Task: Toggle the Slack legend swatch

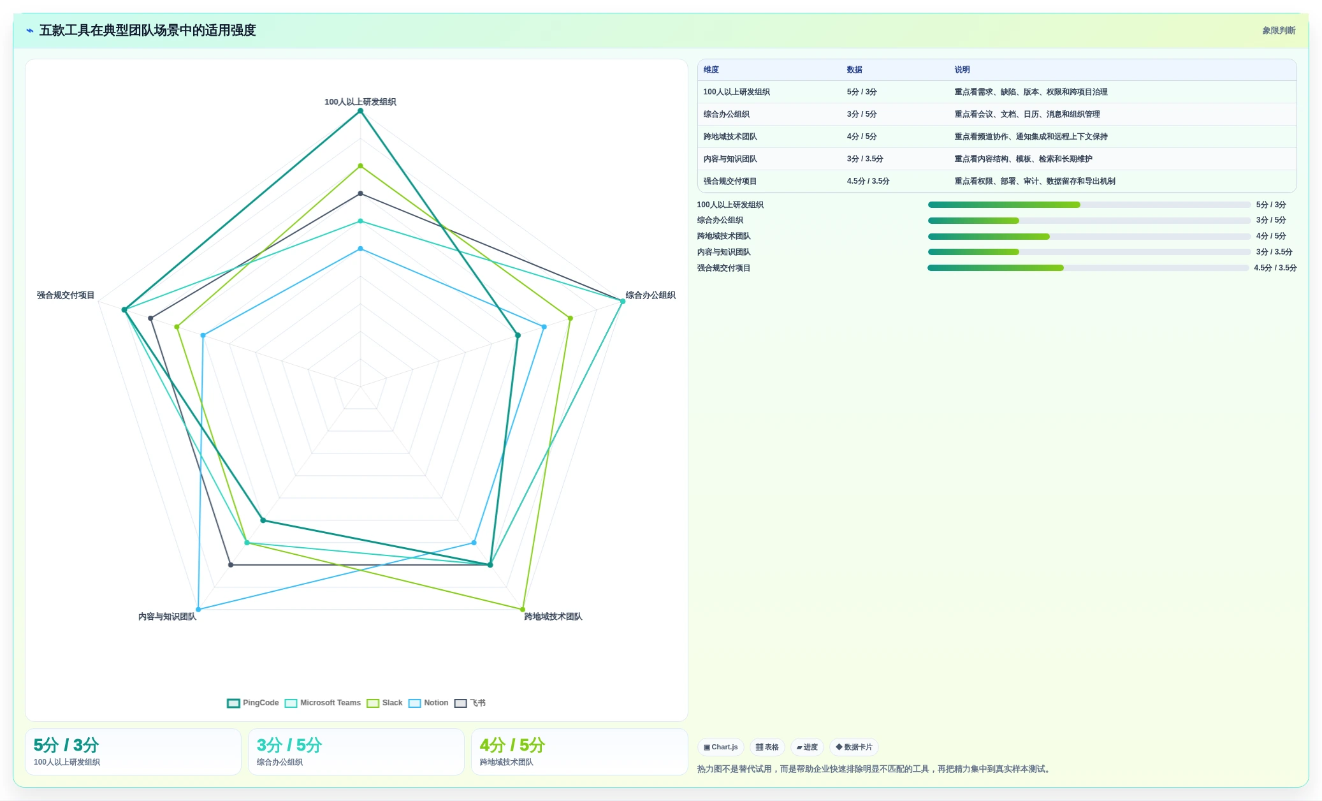Action: point(373,703)
